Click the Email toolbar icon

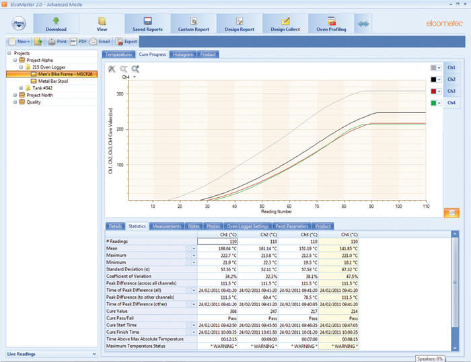[x=100, y=42]
